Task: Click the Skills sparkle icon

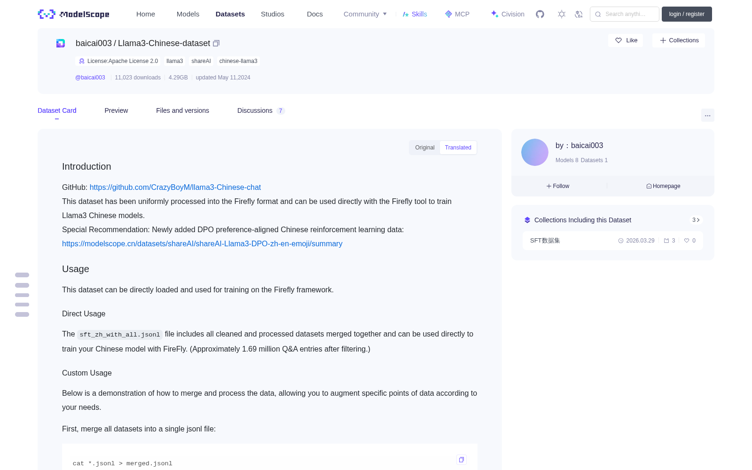Action: pyautogui.click(x=406, y=14)
